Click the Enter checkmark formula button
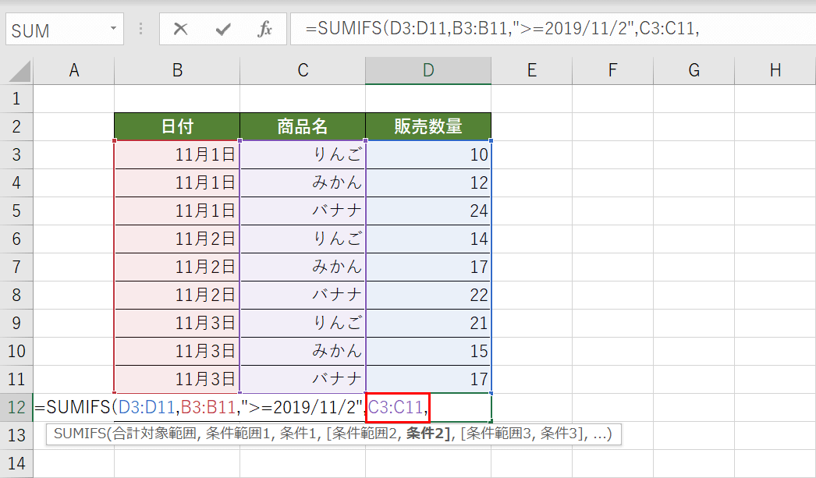 [223, 30]
